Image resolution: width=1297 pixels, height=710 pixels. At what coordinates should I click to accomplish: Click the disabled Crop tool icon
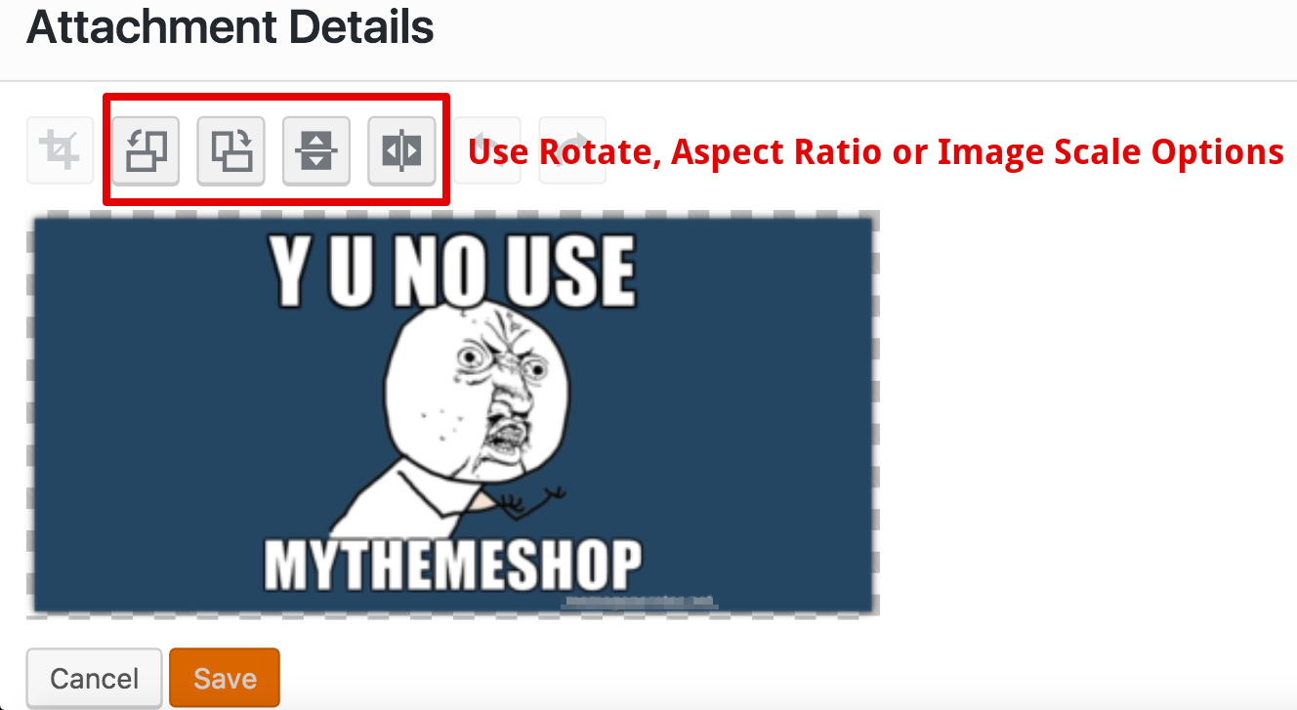[61, 150]
